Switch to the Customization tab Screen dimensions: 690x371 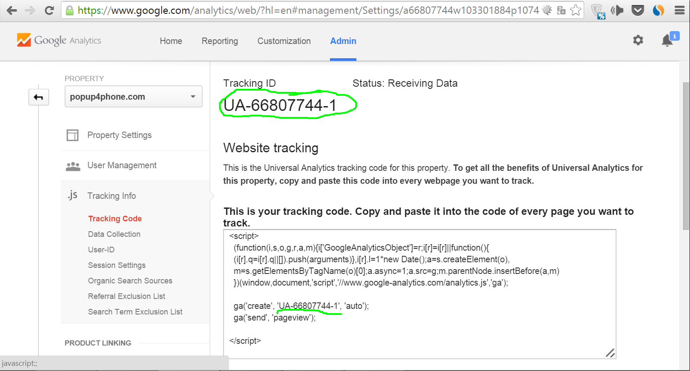coord(284,41)
